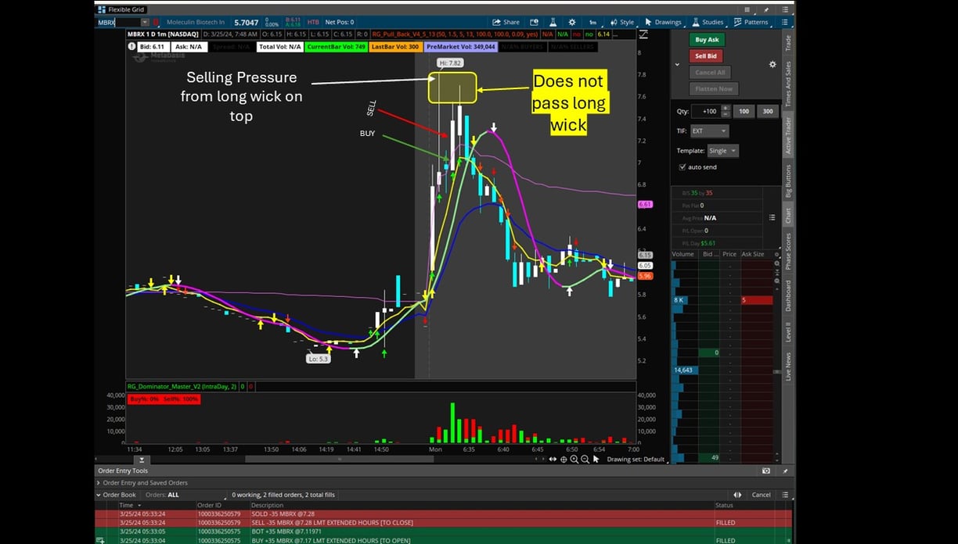The image size is (958, 544).
Task: Click the position summary list icon
Action: pos(772,217)
